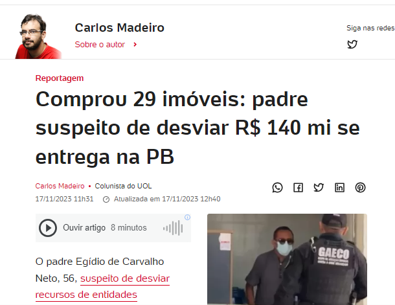Share article on Pinterest icon
Image resolution: width=395 pixels, height=305 pixels.
(360, 188)
